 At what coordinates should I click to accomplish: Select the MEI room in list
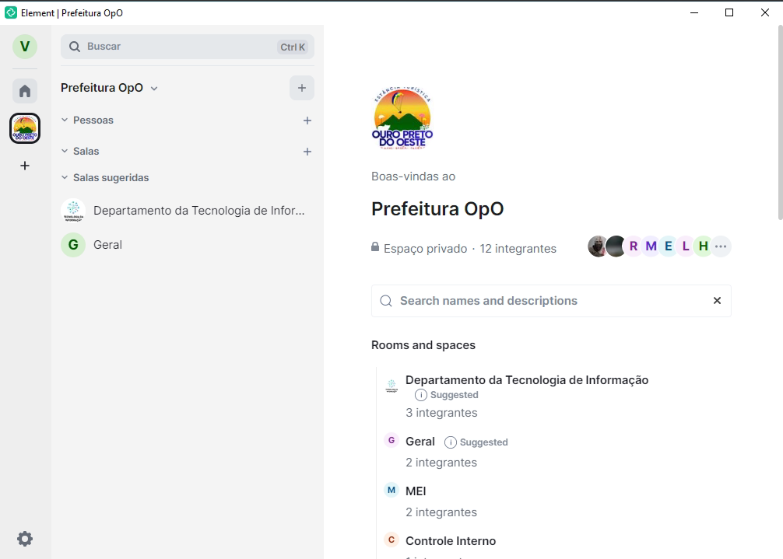(x=416, y=491)
